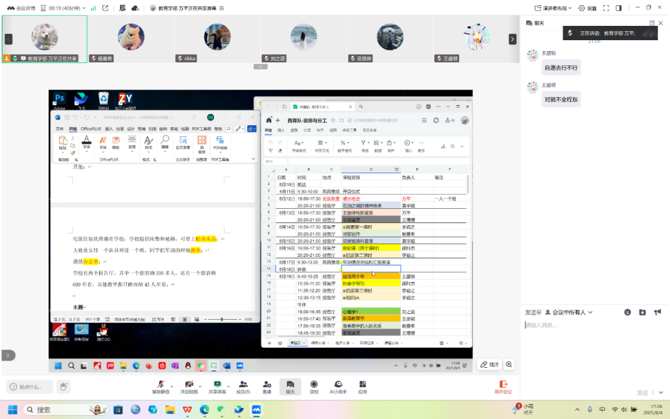This screenshot has width=670, height=419.
Task: Open the AI小助手 assistant
Action: coord(338,387)
